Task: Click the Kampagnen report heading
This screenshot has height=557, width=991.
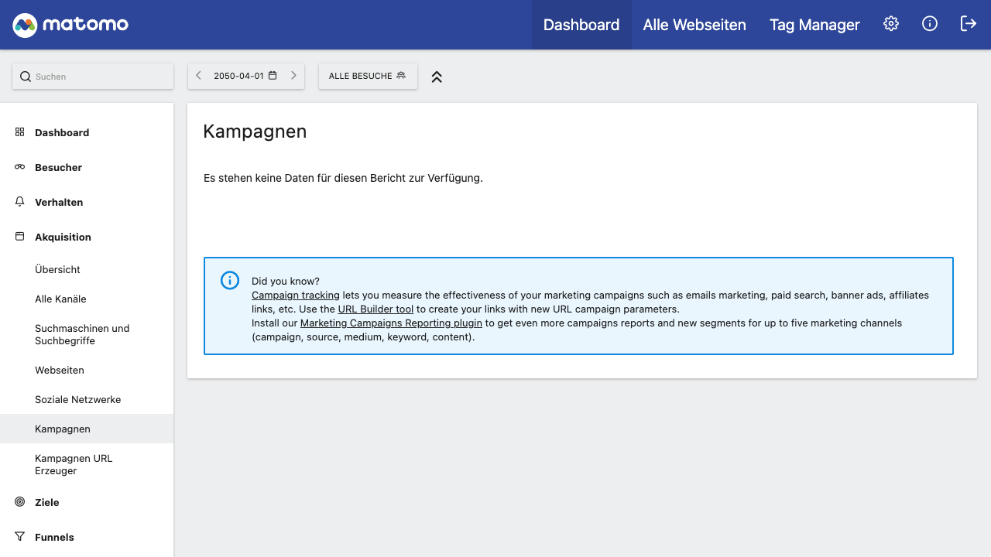Action: click(x=255, y=132)
